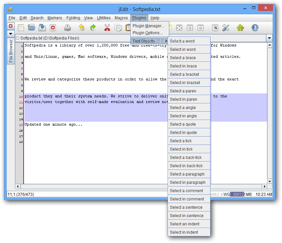Open the Folding menu

(x=73, y=18)
